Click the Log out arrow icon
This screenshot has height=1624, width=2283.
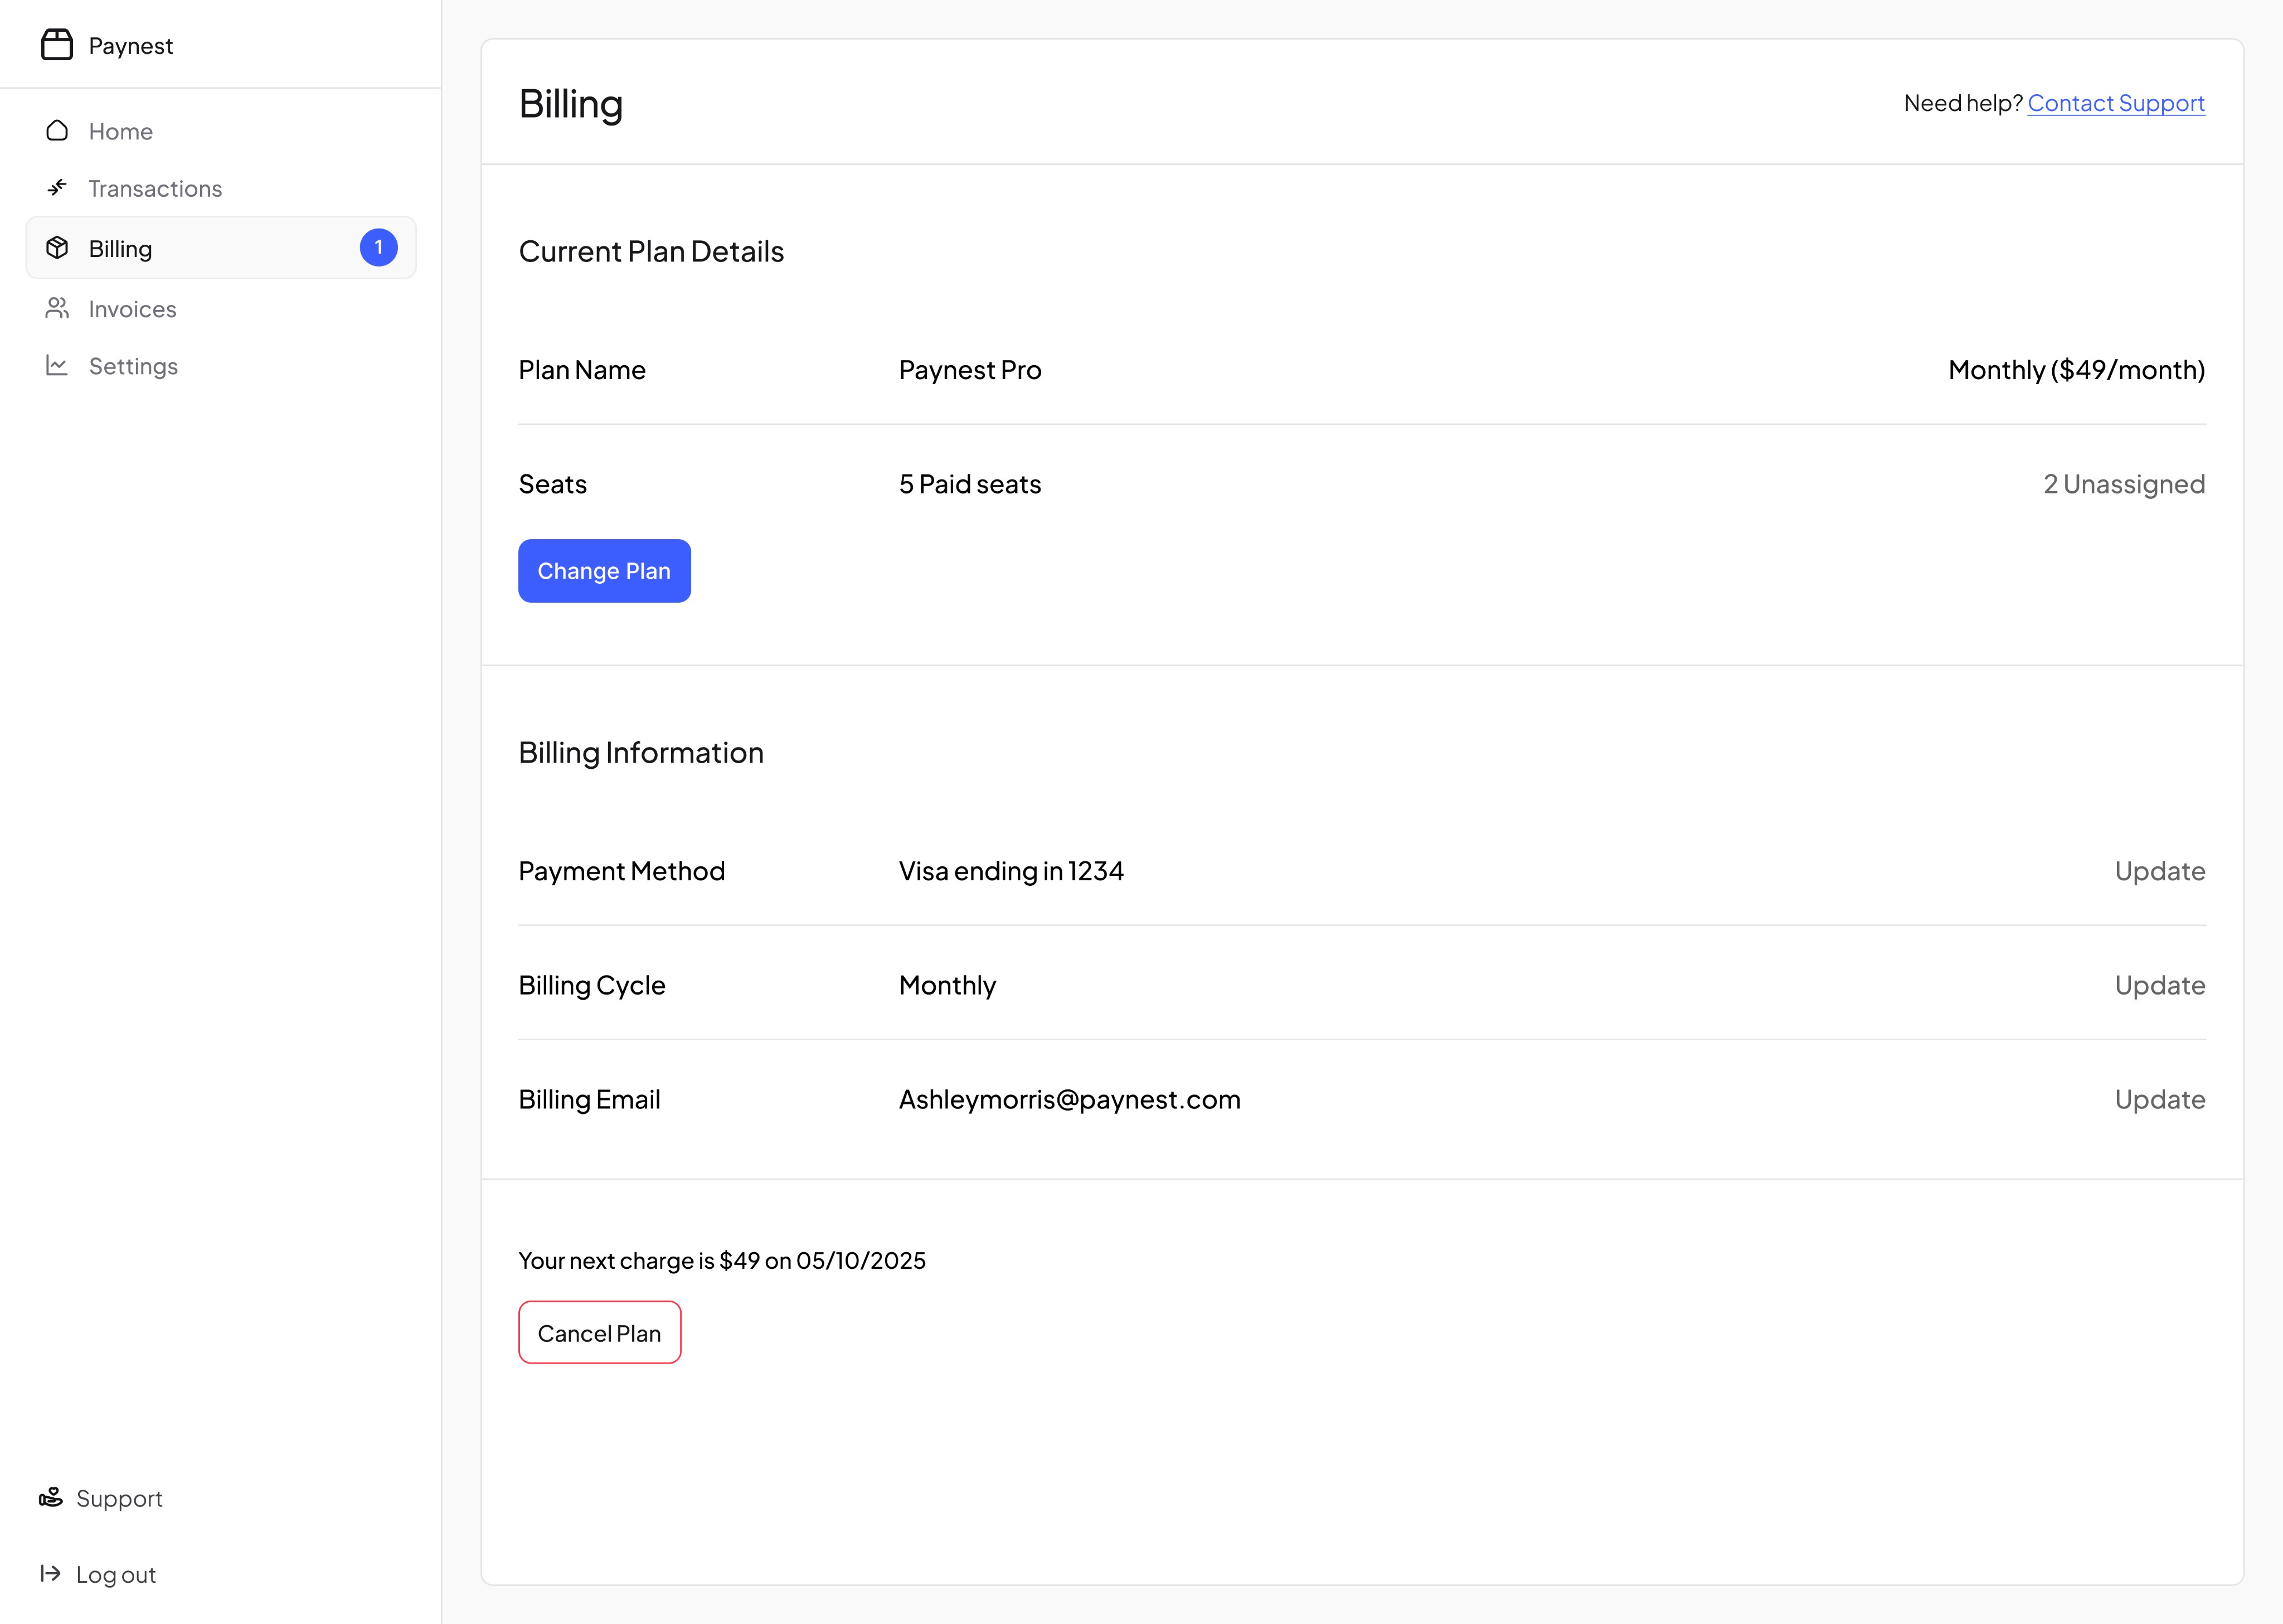click(x=51, y=1574)
